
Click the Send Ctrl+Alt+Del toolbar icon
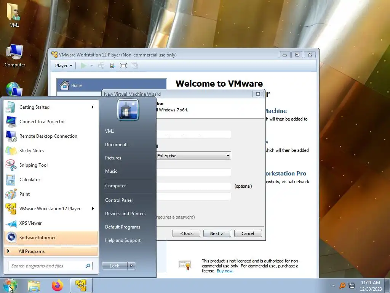tap(101, 66)
